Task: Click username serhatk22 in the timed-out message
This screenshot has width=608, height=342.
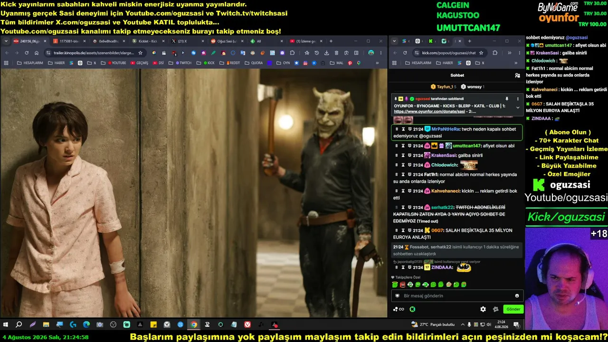Action: (x=442, y=207)
